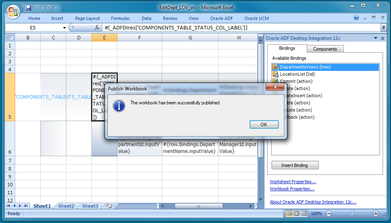Customize the Quick Access Toolbar dropdown
Screen dimensions: 391x223
click(65, 8)
